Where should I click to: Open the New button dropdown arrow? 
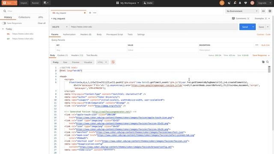point(15,3)
